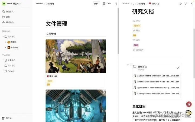Click the search magnifier in top bar
This screenshot has width=195, height=122.
tap(116, 4)
